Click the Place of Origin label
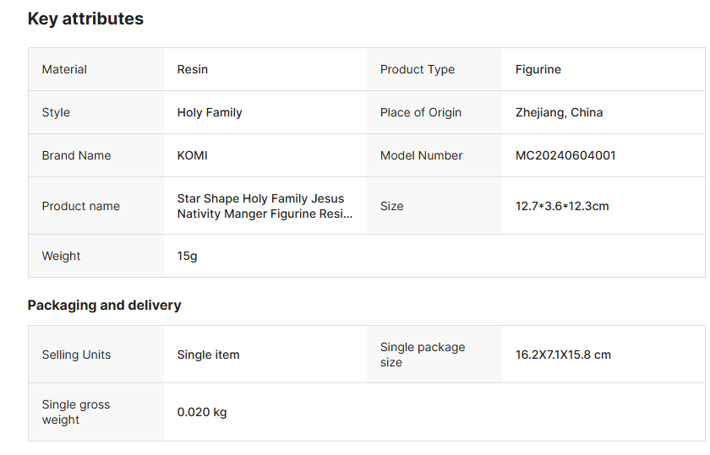This screenshot has height=455, width=710. coord(421,112)
